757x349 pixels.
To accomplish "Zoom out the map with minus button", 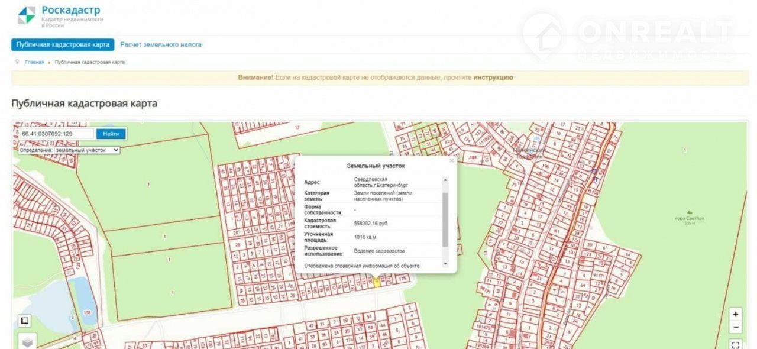I will [735, 327].
